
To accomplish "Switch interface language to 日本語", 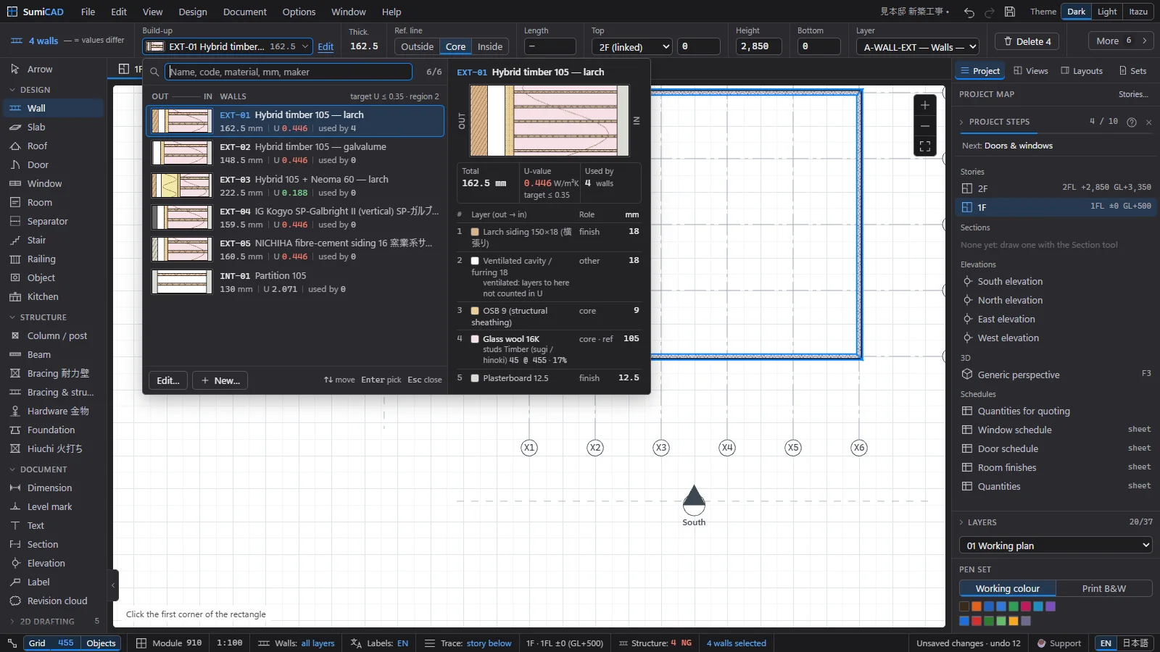I will point(1135,643).
